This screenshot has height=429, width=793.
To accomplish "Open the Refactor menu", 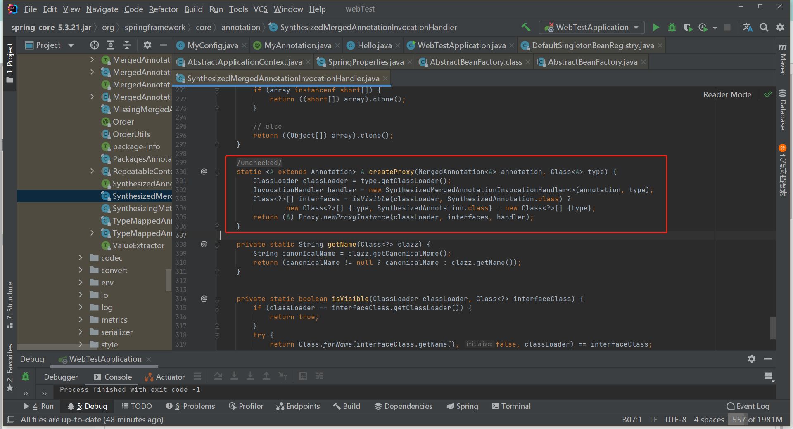I will click(163, 9).
